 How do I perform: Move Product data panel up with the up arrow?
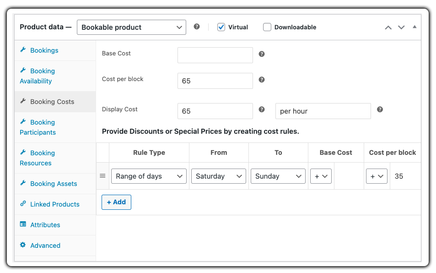click(x=388, y=27)
